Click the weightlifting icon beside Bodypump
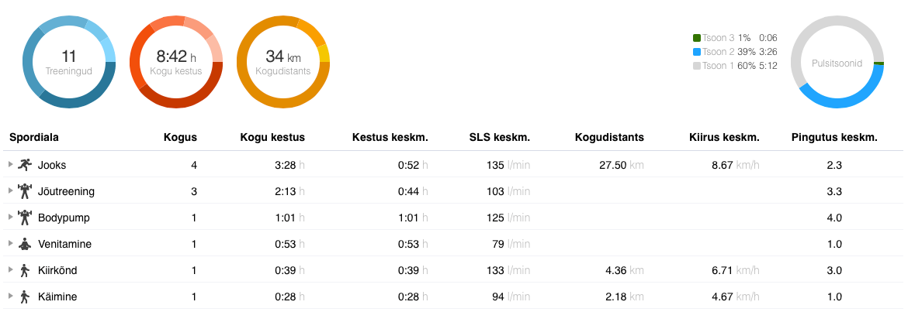The height and width of the screenshot is (312, 908). (25, 218)
